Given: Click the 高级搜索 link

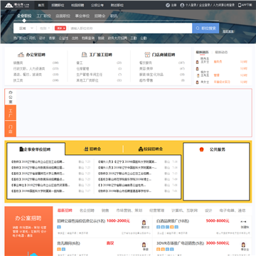Looking at the screenshot, I should pos(228,31).
